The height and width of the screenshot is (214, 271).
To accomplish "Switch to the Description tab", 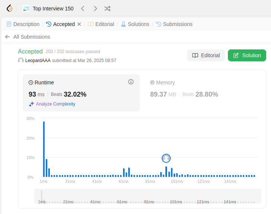I will tap(23, 24).
